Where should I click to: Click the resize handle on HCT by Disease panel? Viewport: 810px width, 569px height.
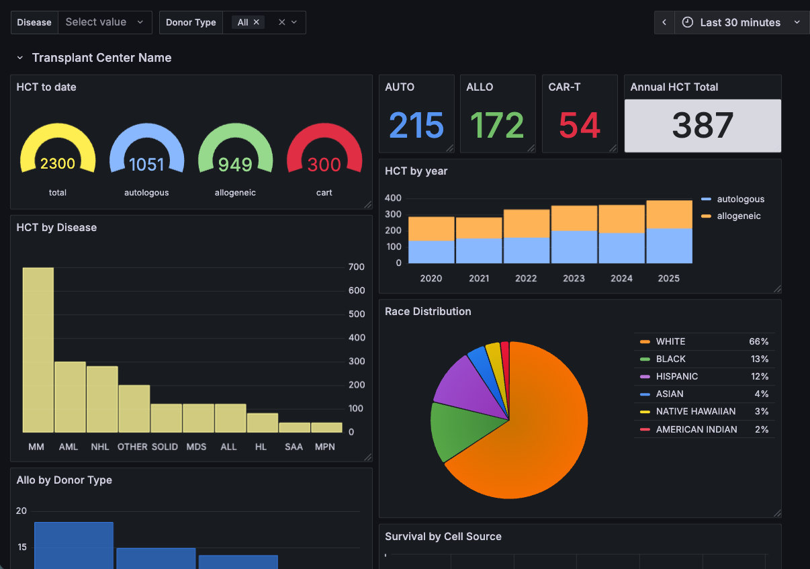(x=369, y=457)
